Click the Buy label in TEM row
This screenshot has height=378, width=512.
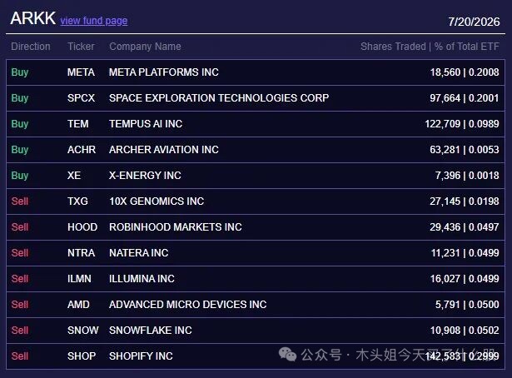(x=20, y=124)
